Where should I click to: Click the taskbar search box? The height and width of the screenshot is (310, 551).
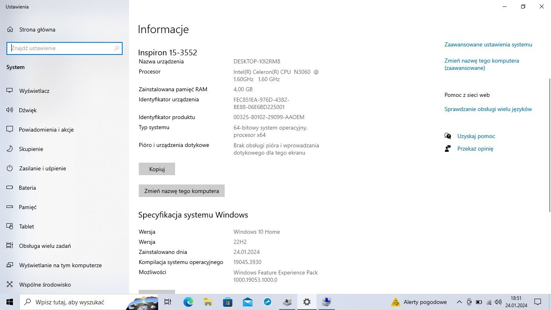(89, 302)
